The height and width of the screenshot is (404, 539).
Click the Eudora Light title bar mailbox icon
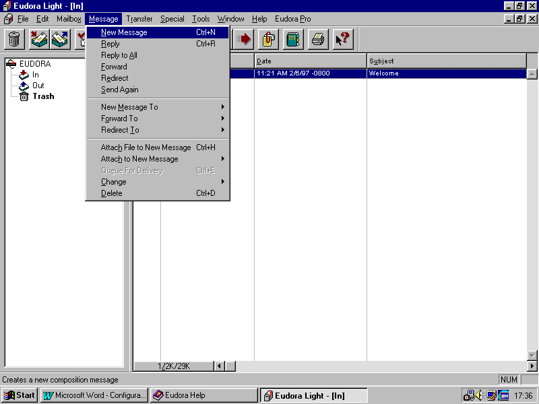pos(7,6)
